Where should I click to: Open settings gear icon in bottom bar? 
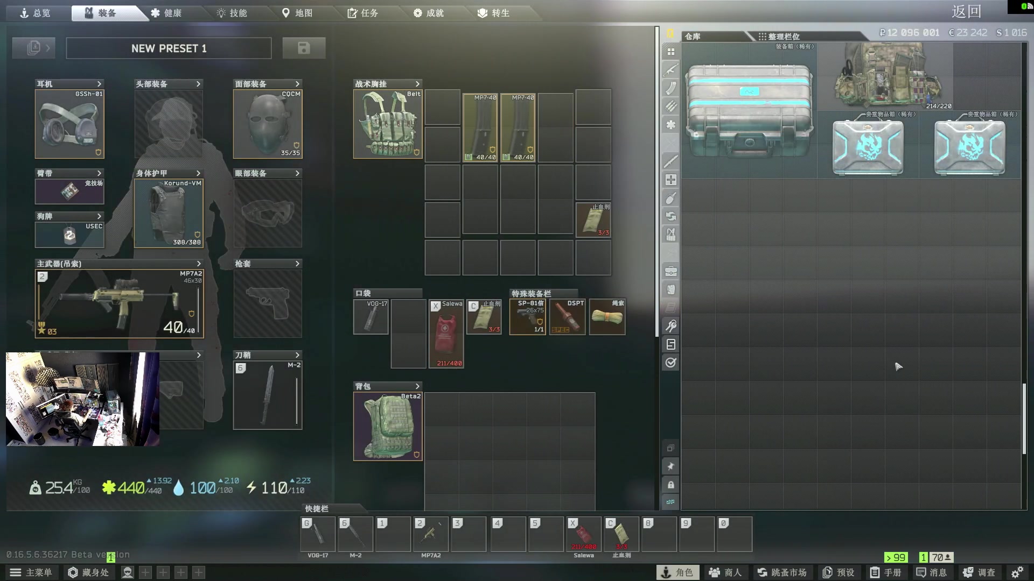1017,572
